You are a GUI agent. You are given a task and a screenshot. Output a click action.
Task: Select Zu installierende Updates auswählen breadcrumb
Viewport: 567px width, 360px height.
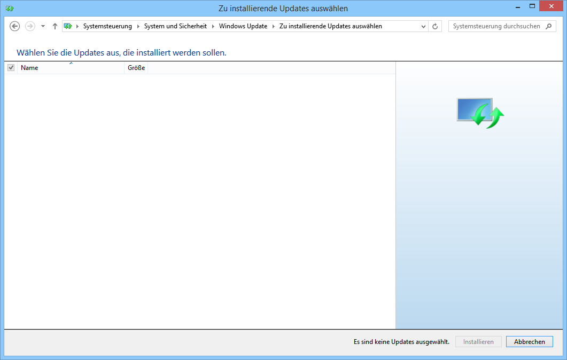[330, 26]
